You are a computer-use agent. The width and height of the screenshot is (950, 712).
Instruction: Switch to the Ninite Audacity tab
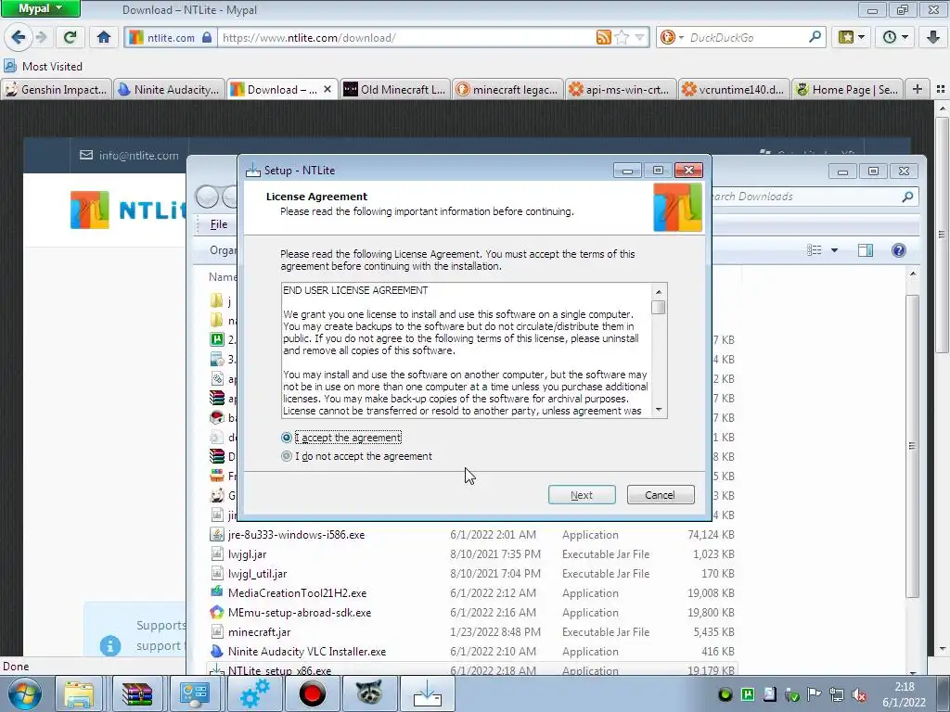169,90
